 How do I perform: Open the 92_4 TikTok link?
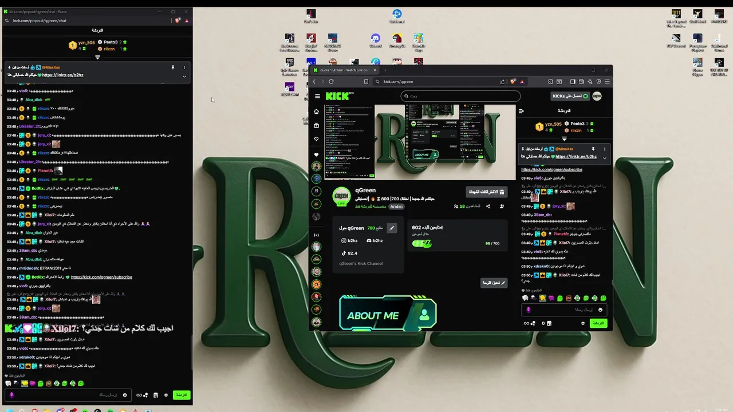pos(349,253)
